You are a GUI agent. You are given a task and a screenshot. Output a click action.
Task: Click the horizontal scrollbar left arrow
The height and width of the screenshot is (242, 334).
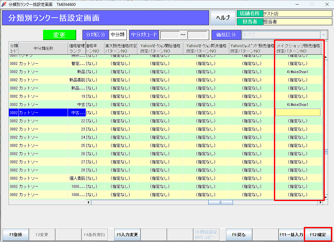click(89, 202)
